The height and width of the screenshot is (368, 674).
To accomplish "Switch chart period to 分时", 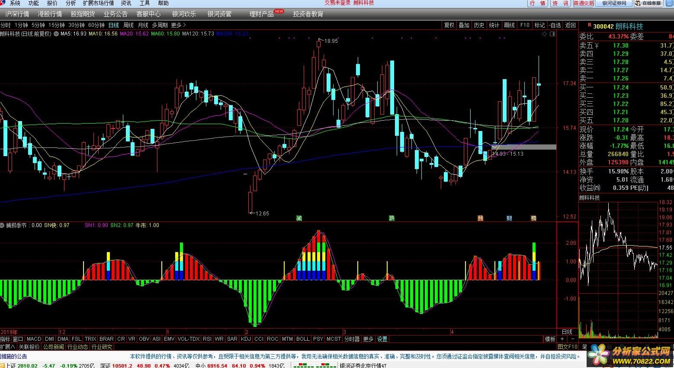I will click(6, 25).
